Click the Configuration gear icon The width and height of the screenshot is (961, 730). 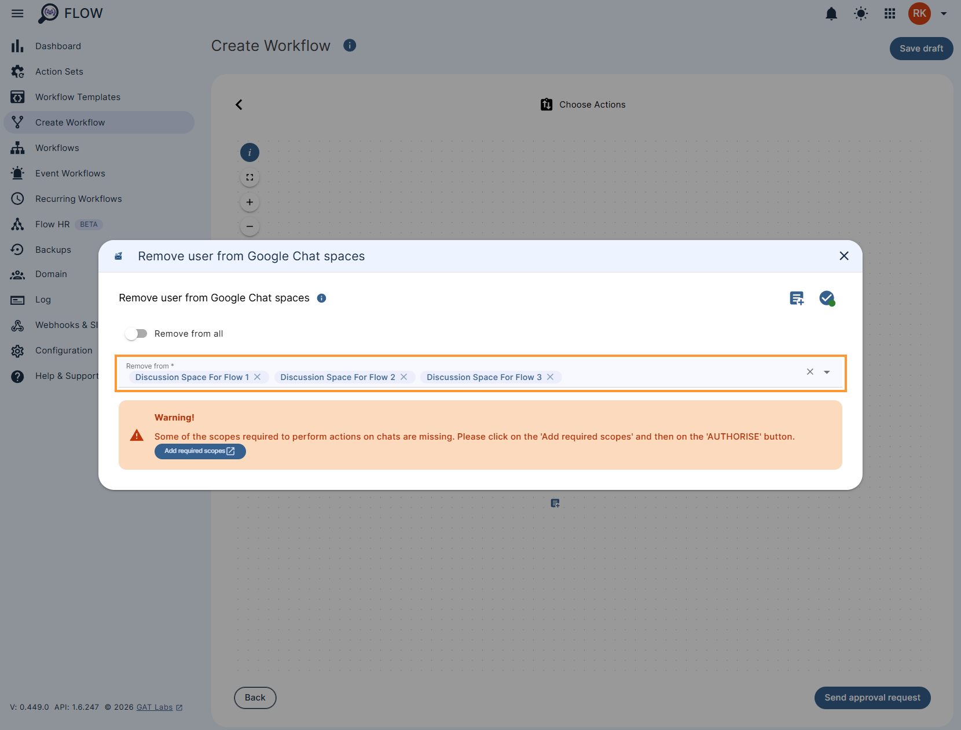(x=17, y=351)
